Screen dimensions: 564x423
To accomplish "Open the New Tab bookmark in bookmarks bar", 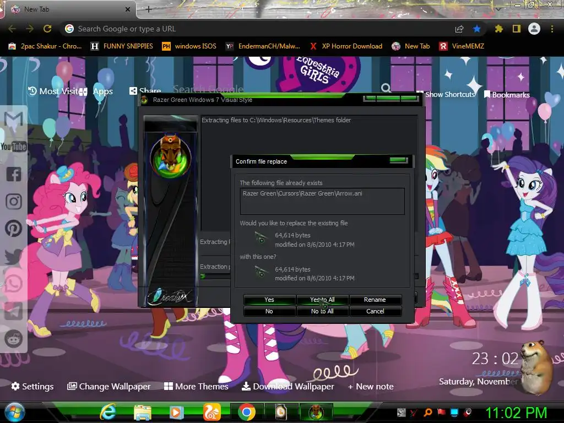I will point(411,46).
